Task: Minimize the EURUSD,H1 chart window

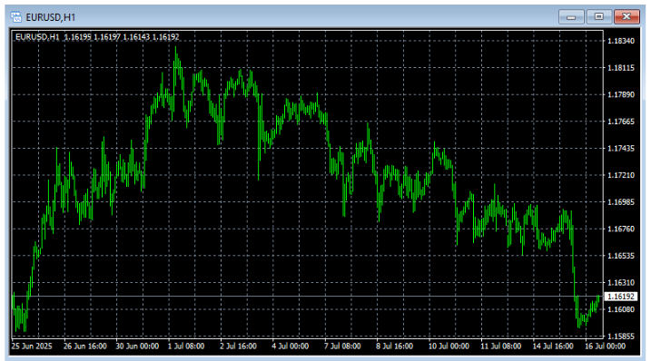Action: (x=571, y=17)
